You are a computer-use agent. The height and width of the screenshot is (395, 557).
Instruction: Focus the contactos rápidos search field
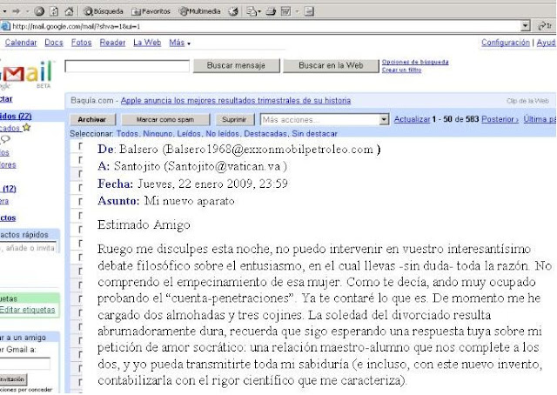pyautogui.click(x=28, y=248)
